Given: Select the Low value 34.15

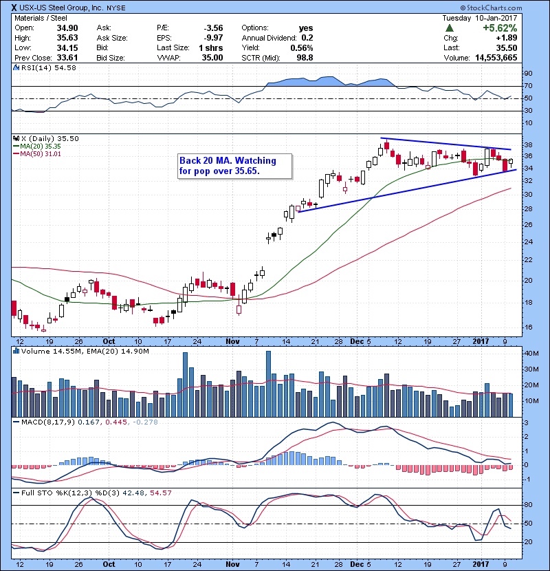Looking at the screenshot, I should tap(67, 47).
